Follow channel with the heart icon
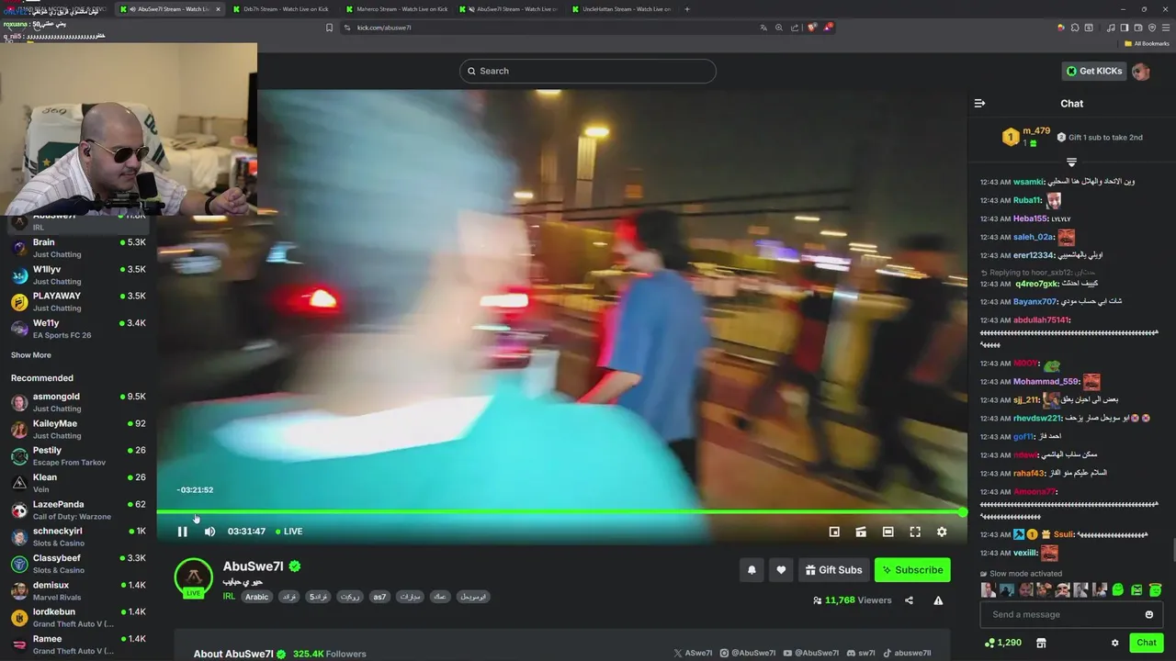This screenshot has width=1176, height=661. [x=781, y=570]
